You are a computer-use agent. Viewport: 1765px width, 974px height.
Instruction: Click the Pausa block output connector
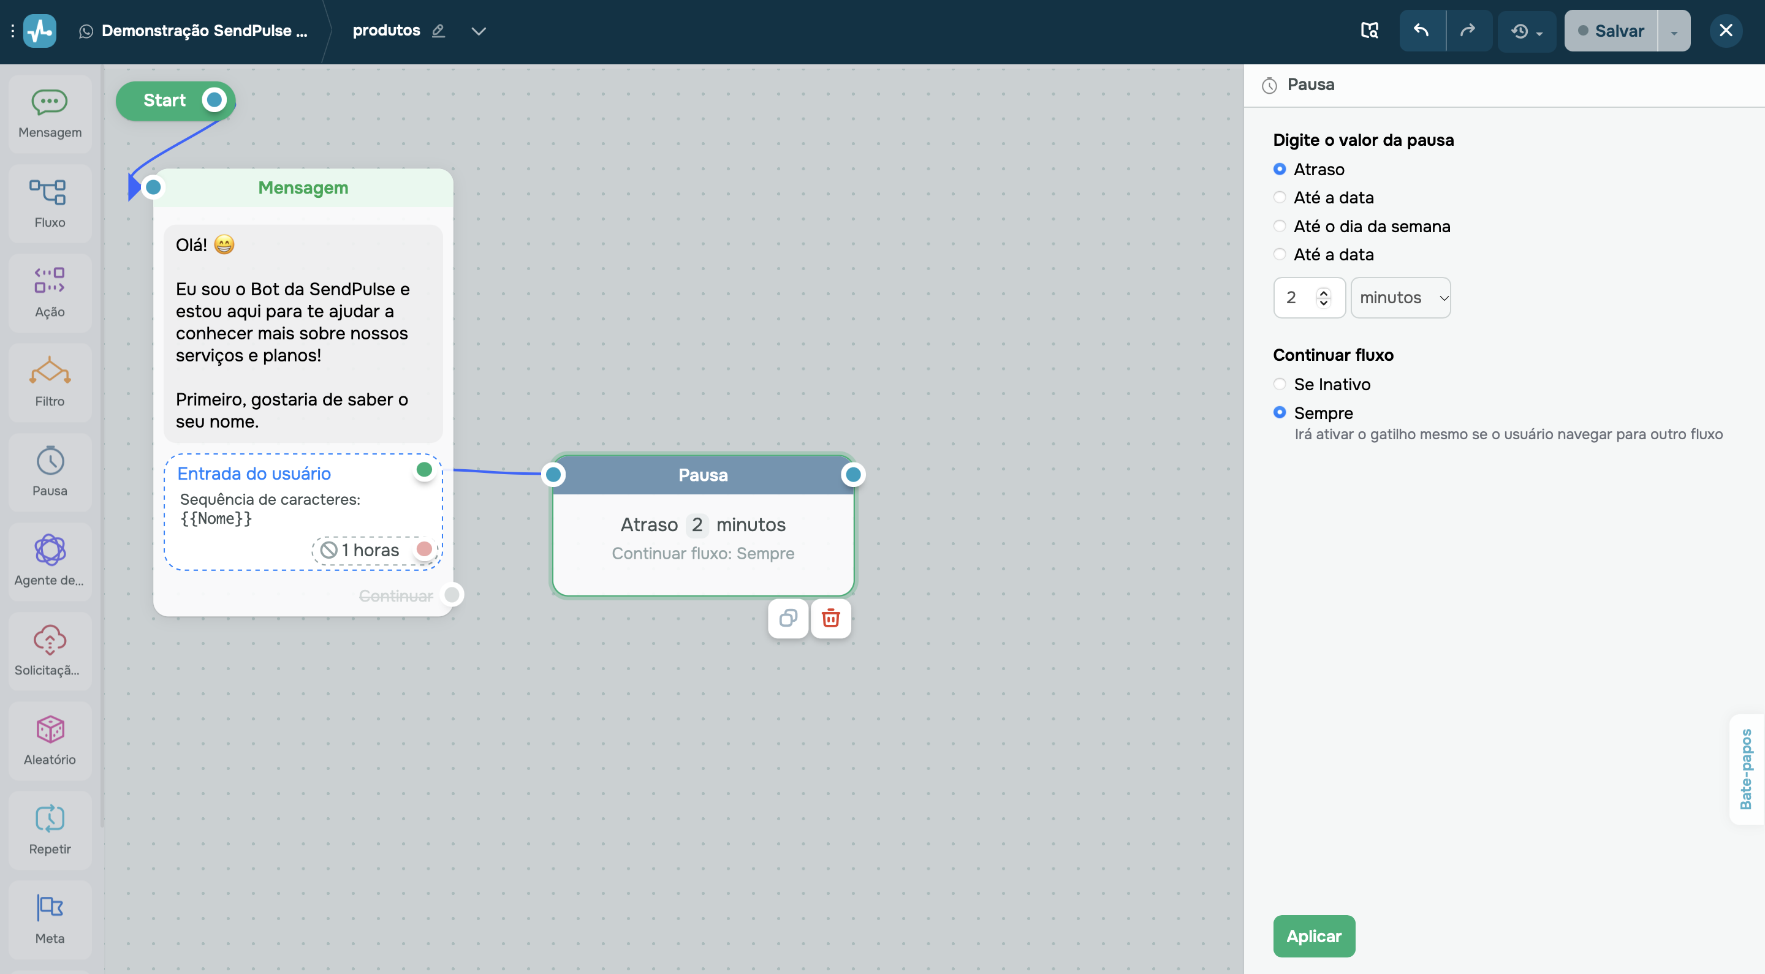click(x=853, y=474)
